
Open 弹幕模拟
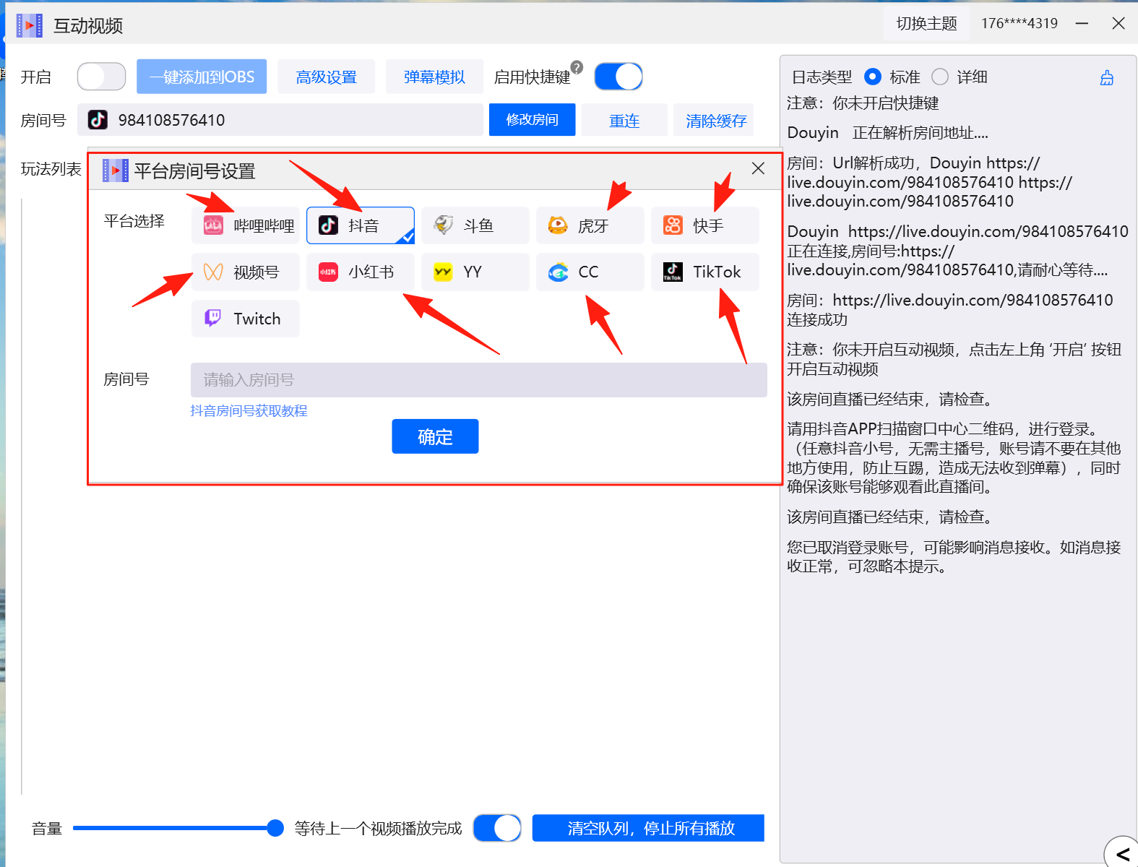pos(434,77)
